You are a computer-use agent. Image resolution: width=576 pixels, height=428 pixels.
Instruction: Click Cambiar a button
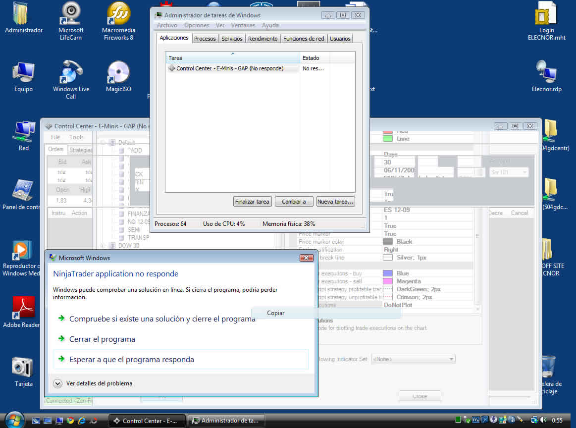pyautogui.click(x=294, y=202)
